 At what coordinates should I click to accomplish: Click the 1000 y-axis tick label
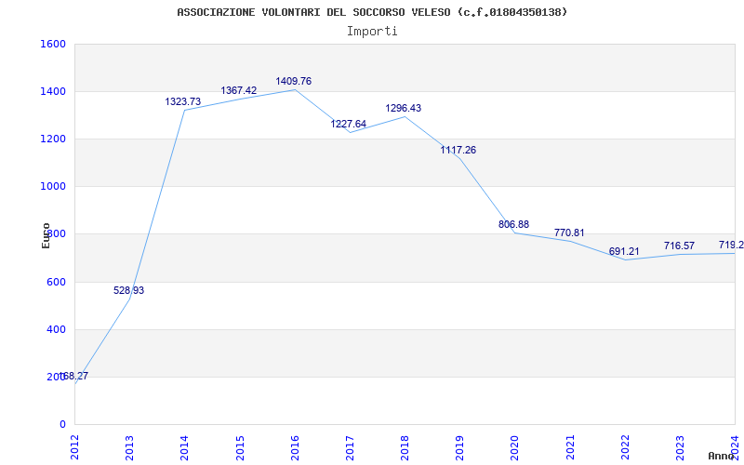[x=53, y=187]
